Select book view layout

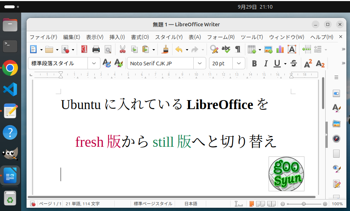[x=271, y=203]
